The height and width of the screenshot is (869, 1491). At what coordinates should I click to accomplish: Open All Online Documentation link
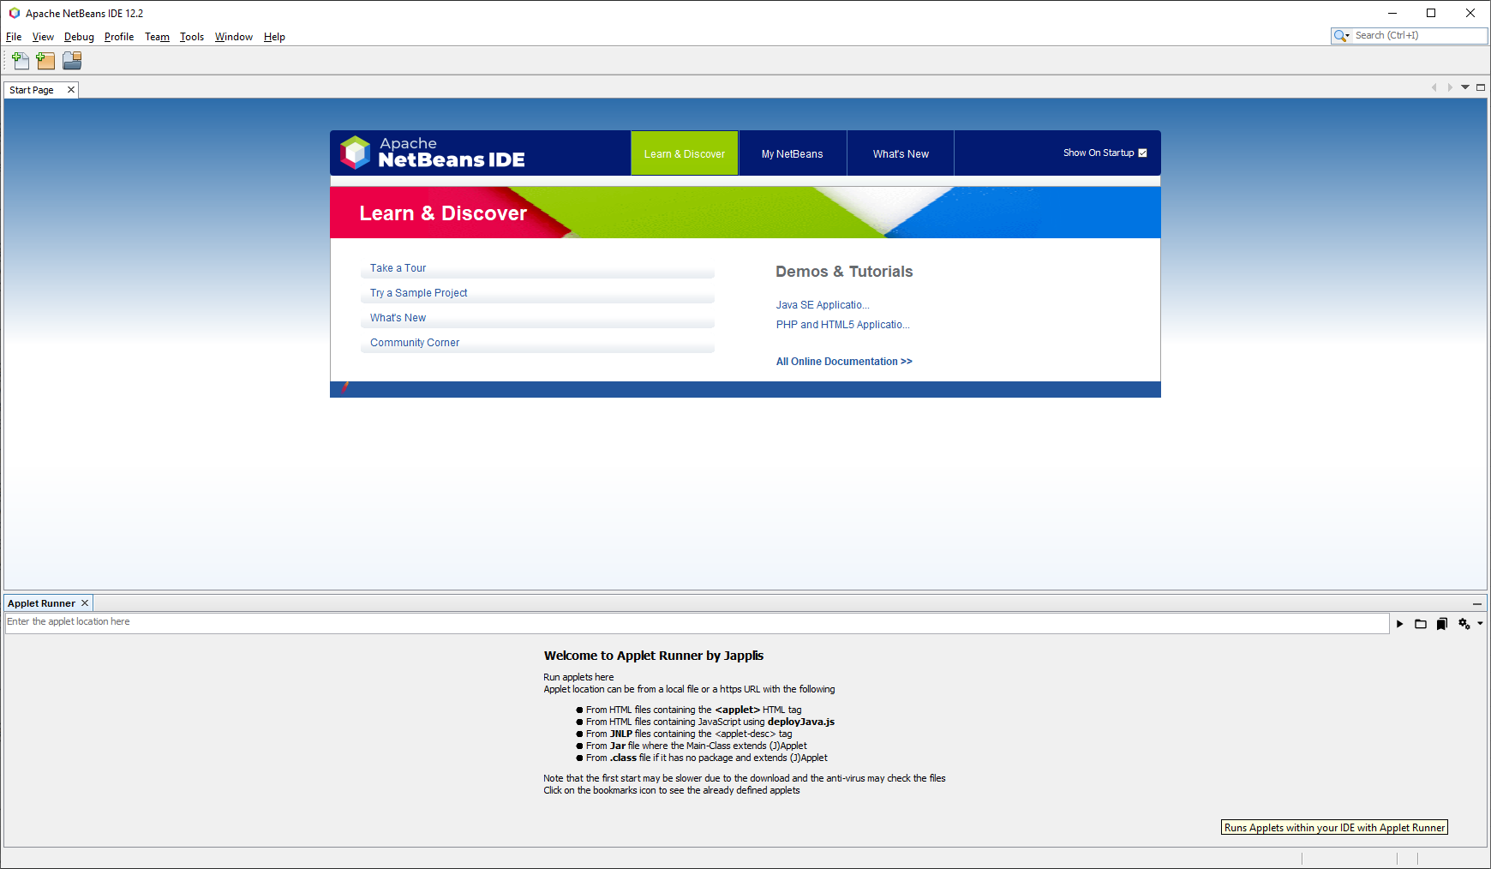[844, 362]
